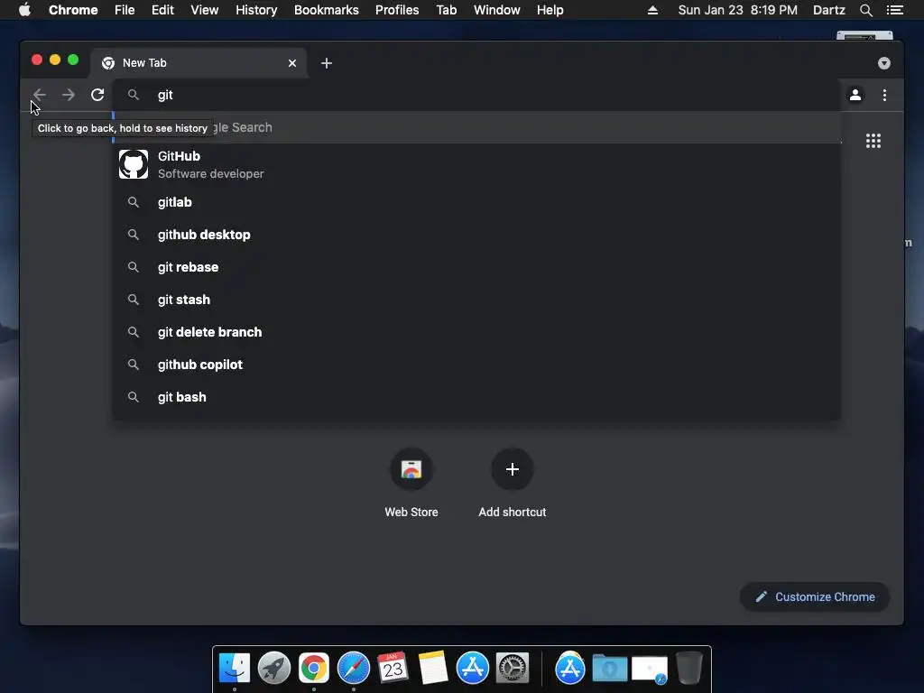Open the Bookmarks menu

327,10
